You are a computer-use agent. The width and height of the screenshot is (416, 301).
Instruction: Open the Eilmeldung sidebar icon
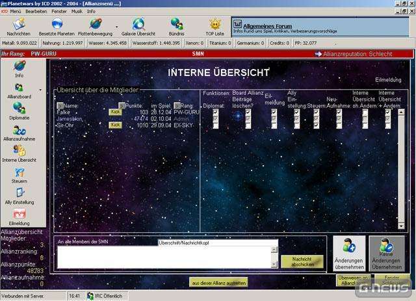19,214
